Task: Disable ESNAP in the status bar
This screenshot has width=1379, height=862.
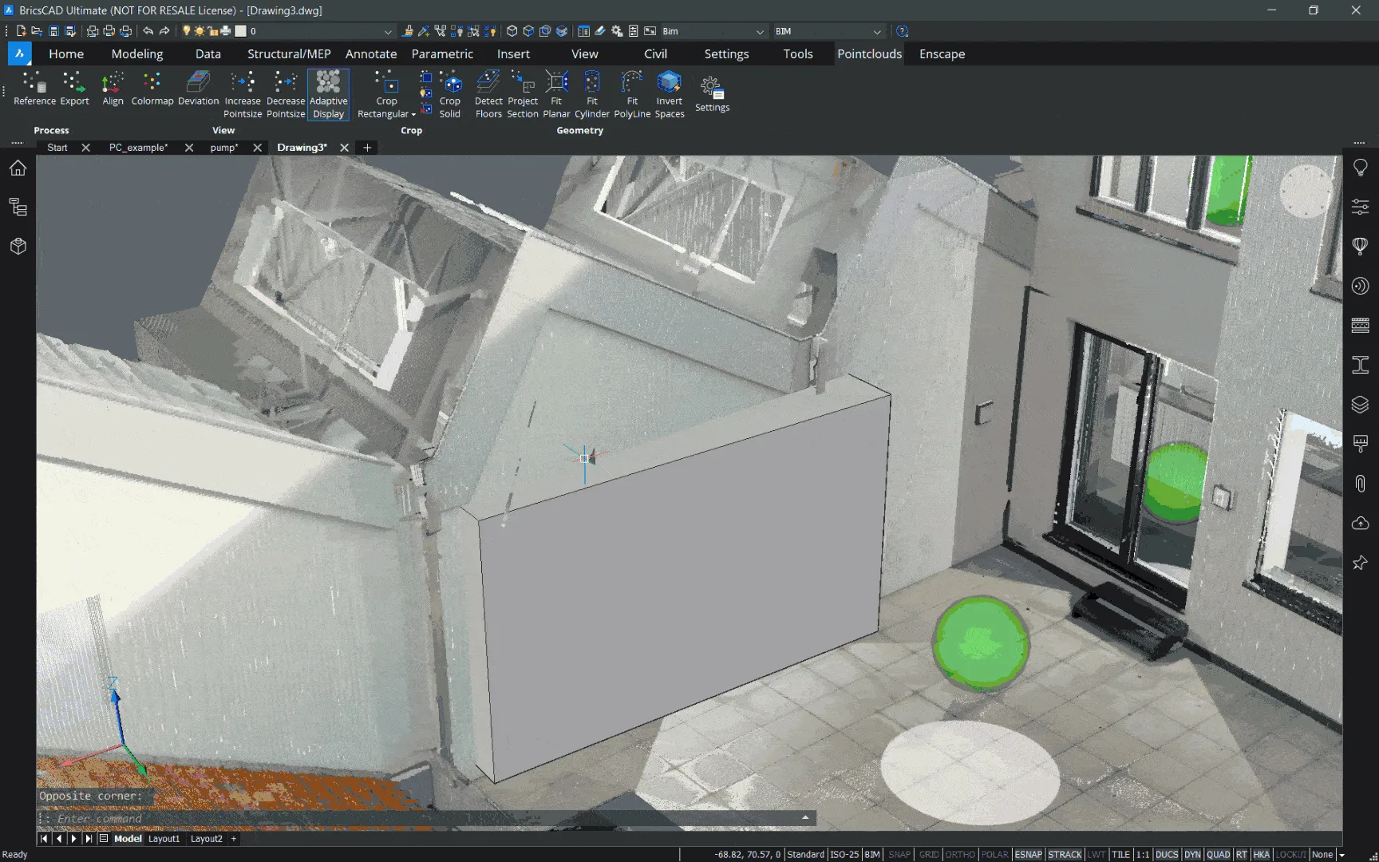Action: [x=1028, y=854]
